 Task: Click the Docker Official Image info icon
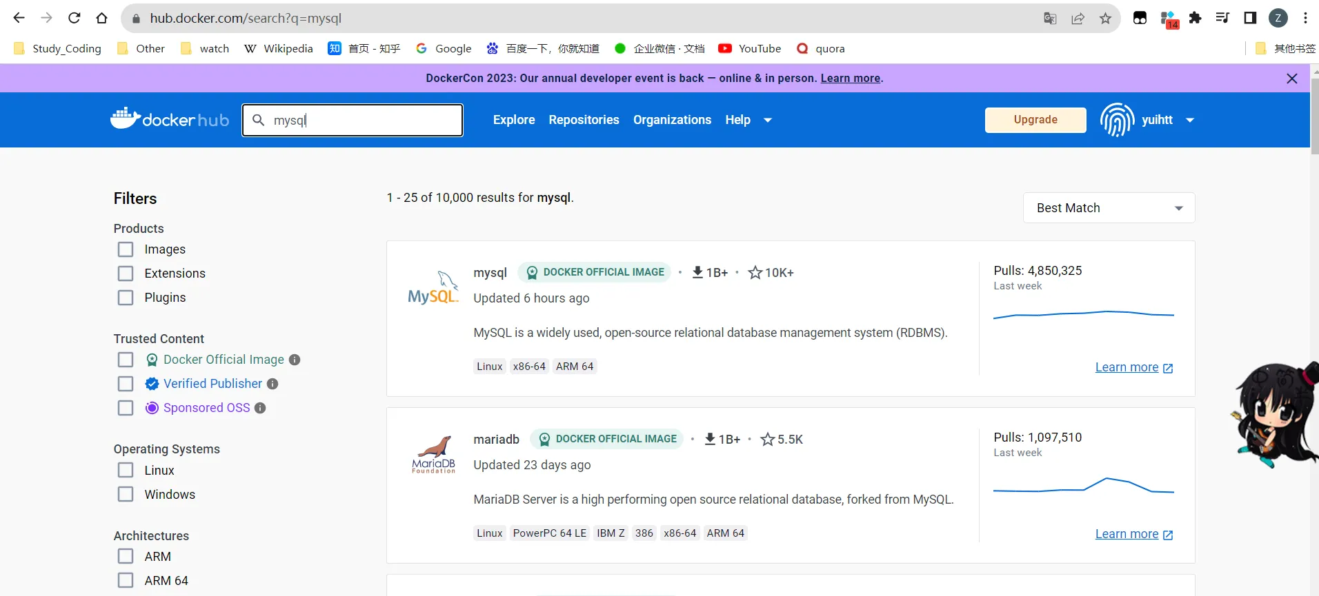(x=295, y=360)
